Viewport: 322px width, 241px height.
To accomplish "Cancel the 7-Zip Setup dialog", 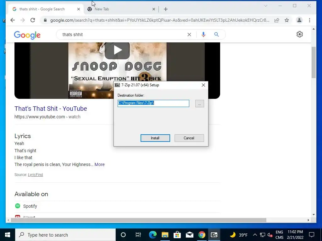I will point(189,138).
